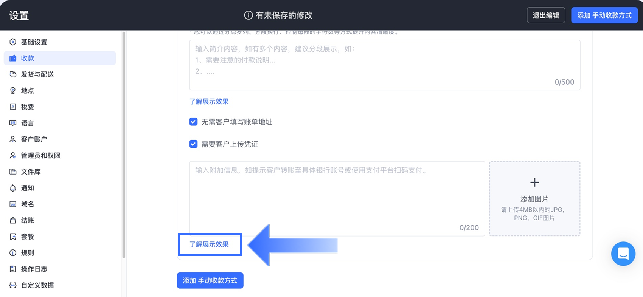Click the highlighted 了解展示效果 link
643x297 pixels.
tap(209, 244)
